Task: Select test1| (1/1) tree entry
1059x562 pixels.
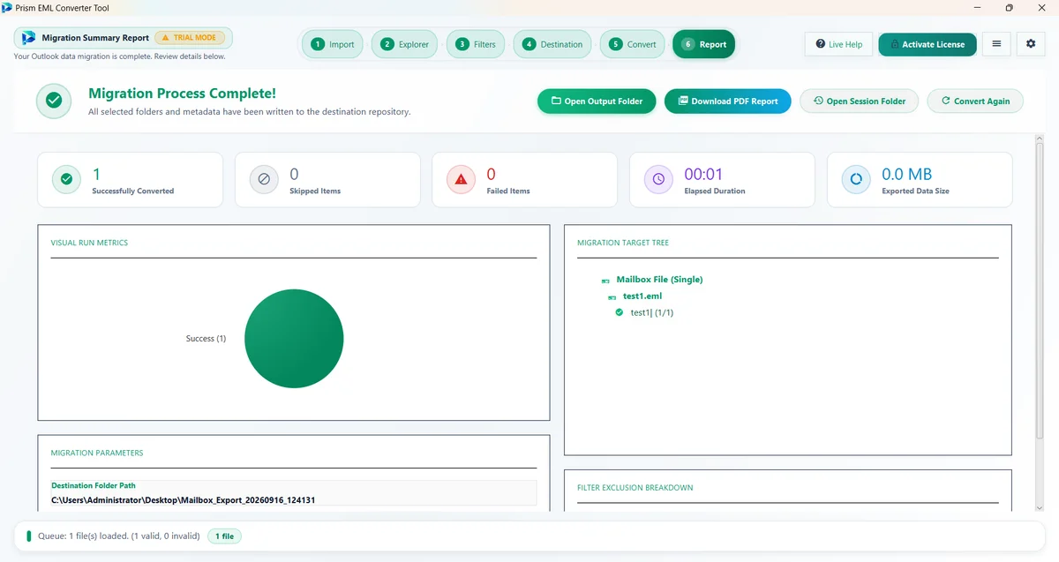Action: pyautogui.click(x=652, y=313)
